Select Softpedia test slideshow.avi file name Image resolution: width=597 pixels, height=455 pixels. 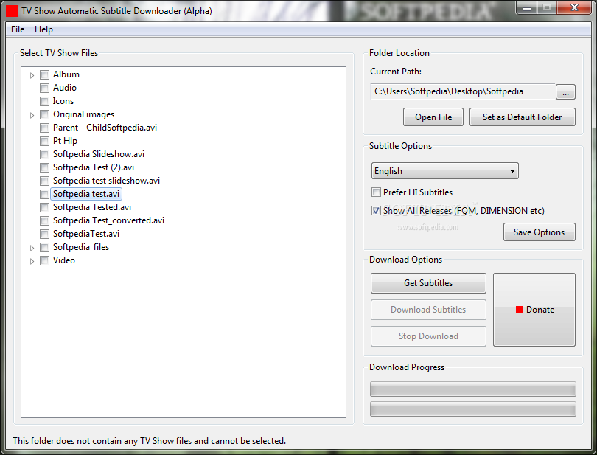pyautogui.click(x=107, y=181)
